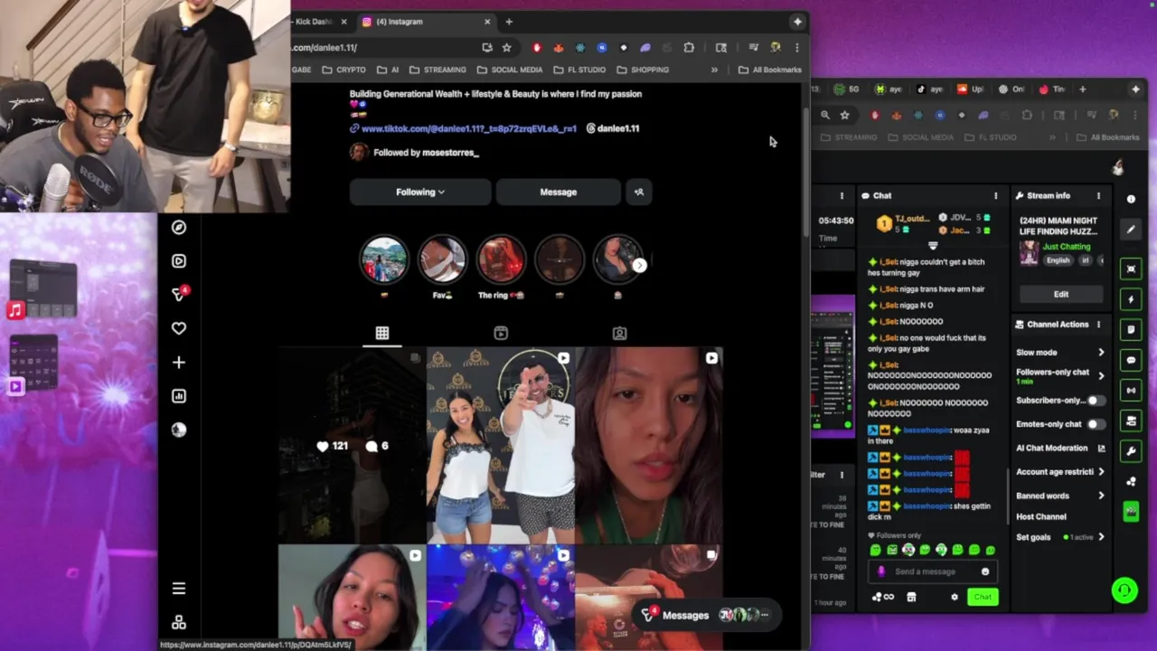Open the danlee1.11 Threads link
Screen dimensions: 1157x651
[613, 128]
